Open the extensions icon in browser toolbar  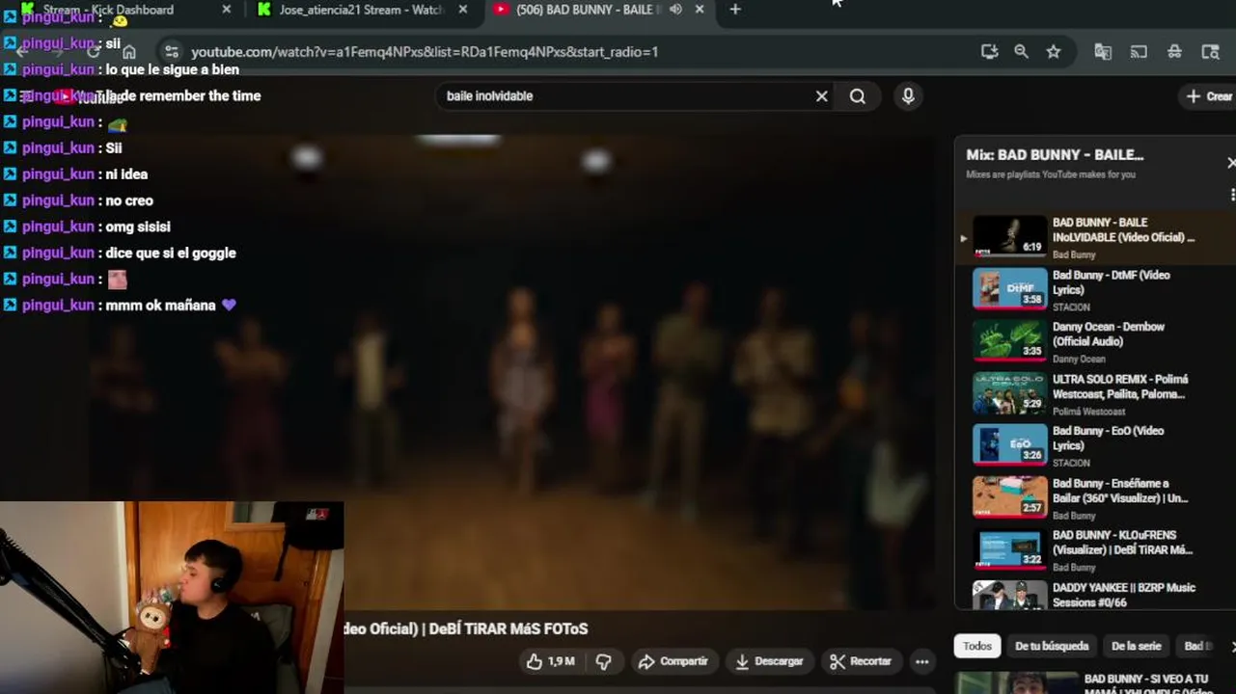[x=1174, y=52]
